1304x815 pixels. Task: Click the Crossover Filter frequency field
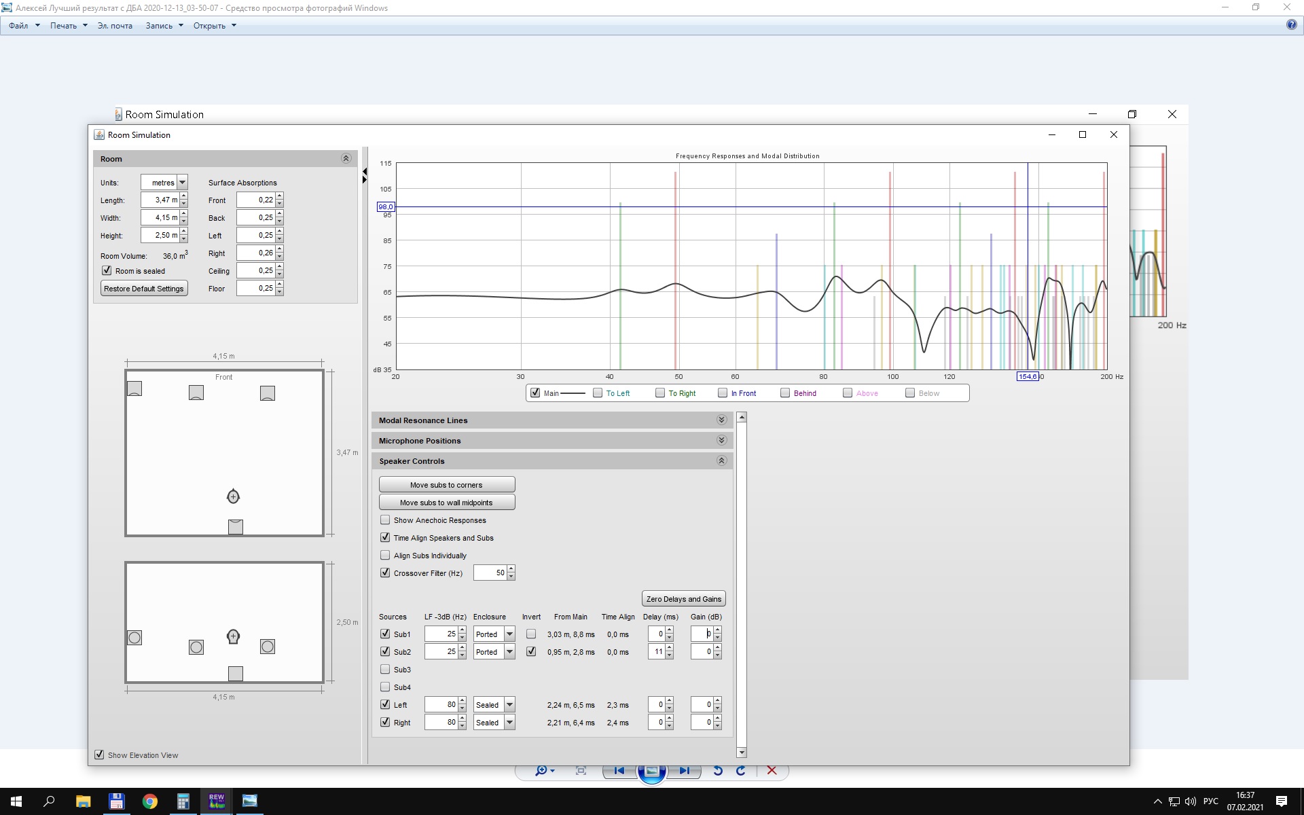490,573
